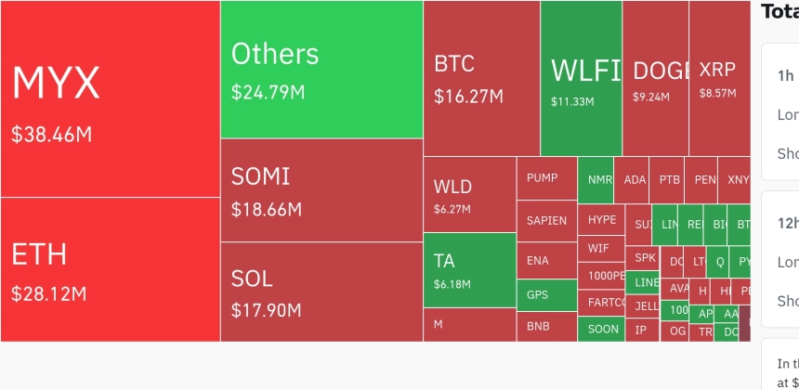Select the PUMP tile

pos(547,178)
